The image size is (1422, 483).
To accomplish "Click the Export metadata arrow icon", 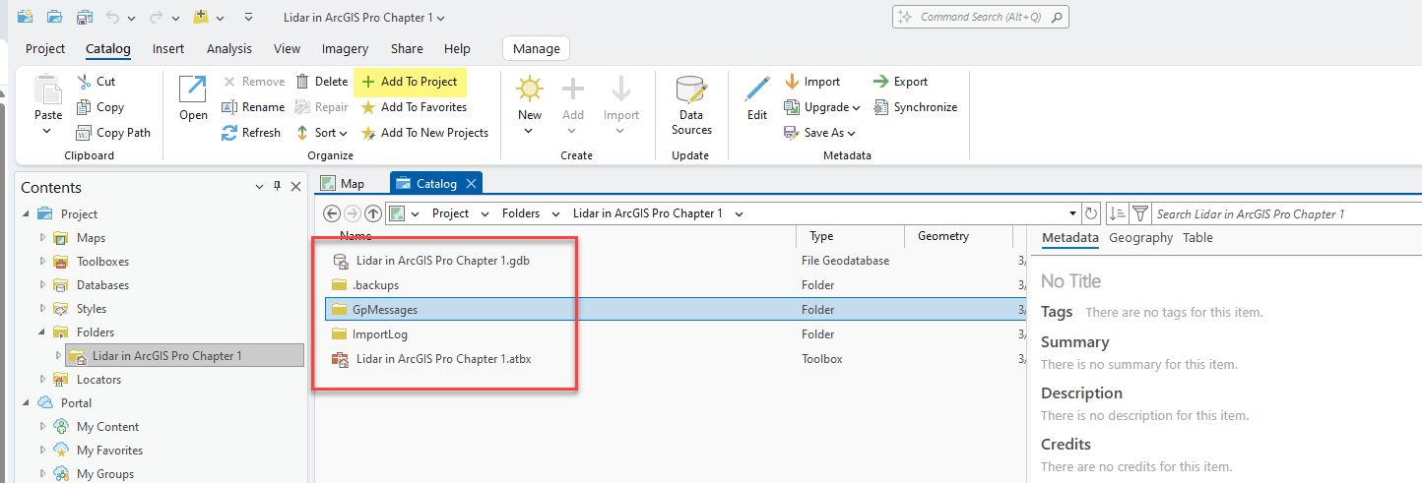I will click(880, 82).
